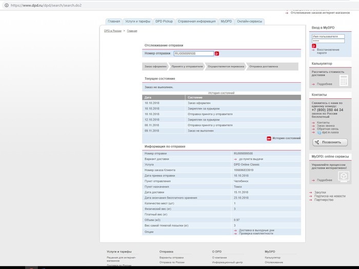Screen dimensions: 359x269
Task: Click the DPD Online Classic value
Action: tap(247, 164)
